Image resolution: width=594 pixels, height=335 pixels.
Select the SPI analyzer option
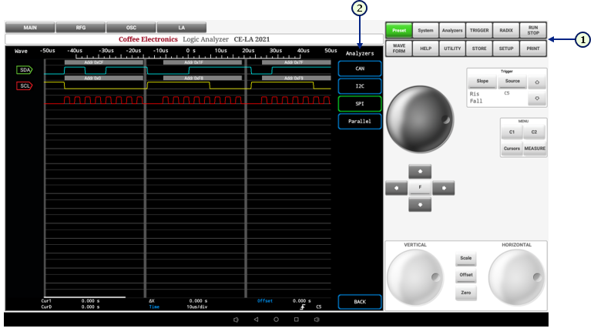pos(359,102)
